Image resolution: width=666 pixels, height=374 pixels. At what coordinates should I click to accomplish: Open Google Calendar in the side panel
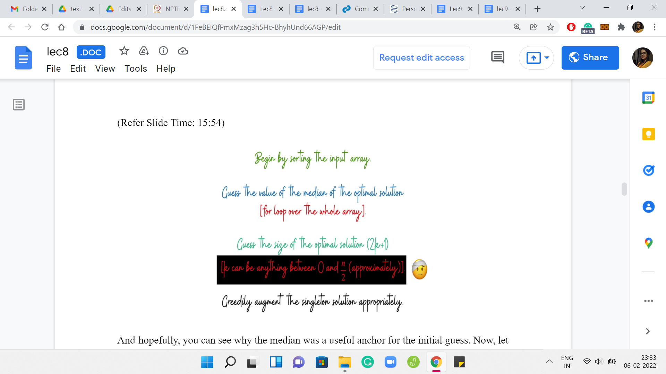coord(648,98)
